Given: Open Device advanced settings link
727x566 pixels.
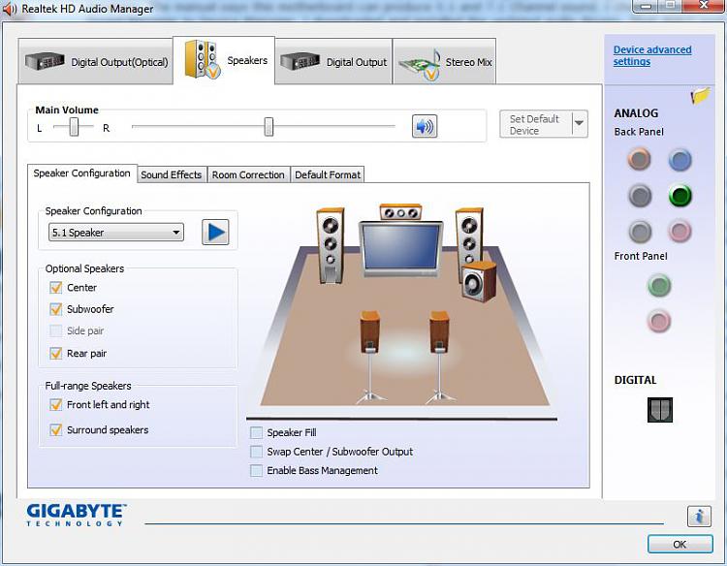Looking at the screenshot, I should tap(652, 55).
